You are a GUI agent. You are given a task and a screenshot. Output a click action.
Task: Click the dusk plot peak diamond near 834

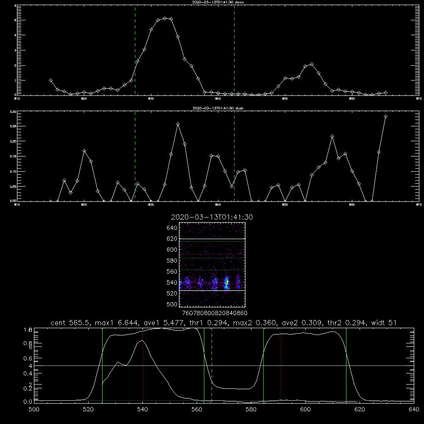pos(178,124)
